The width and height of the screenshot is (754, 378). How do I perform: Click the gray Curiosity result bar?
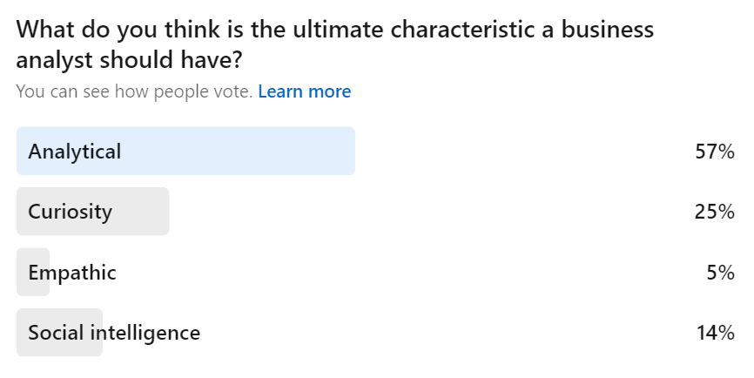point(93,212)
